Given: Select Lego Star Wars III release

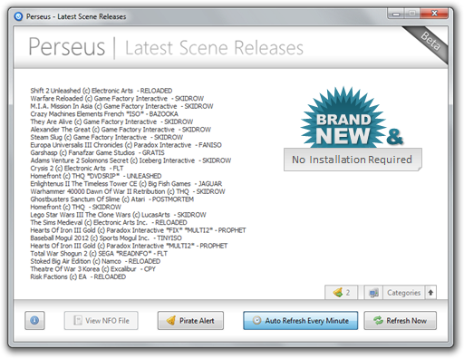Looking at the screenshot, I should click(118, 215).
